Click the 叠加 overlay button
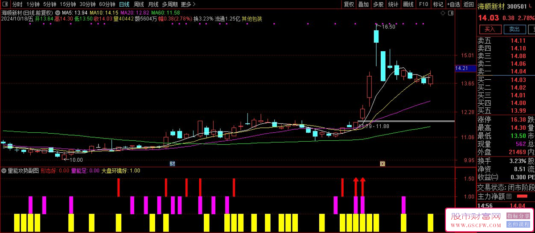The image size is (535, 233). pos(363,4)
